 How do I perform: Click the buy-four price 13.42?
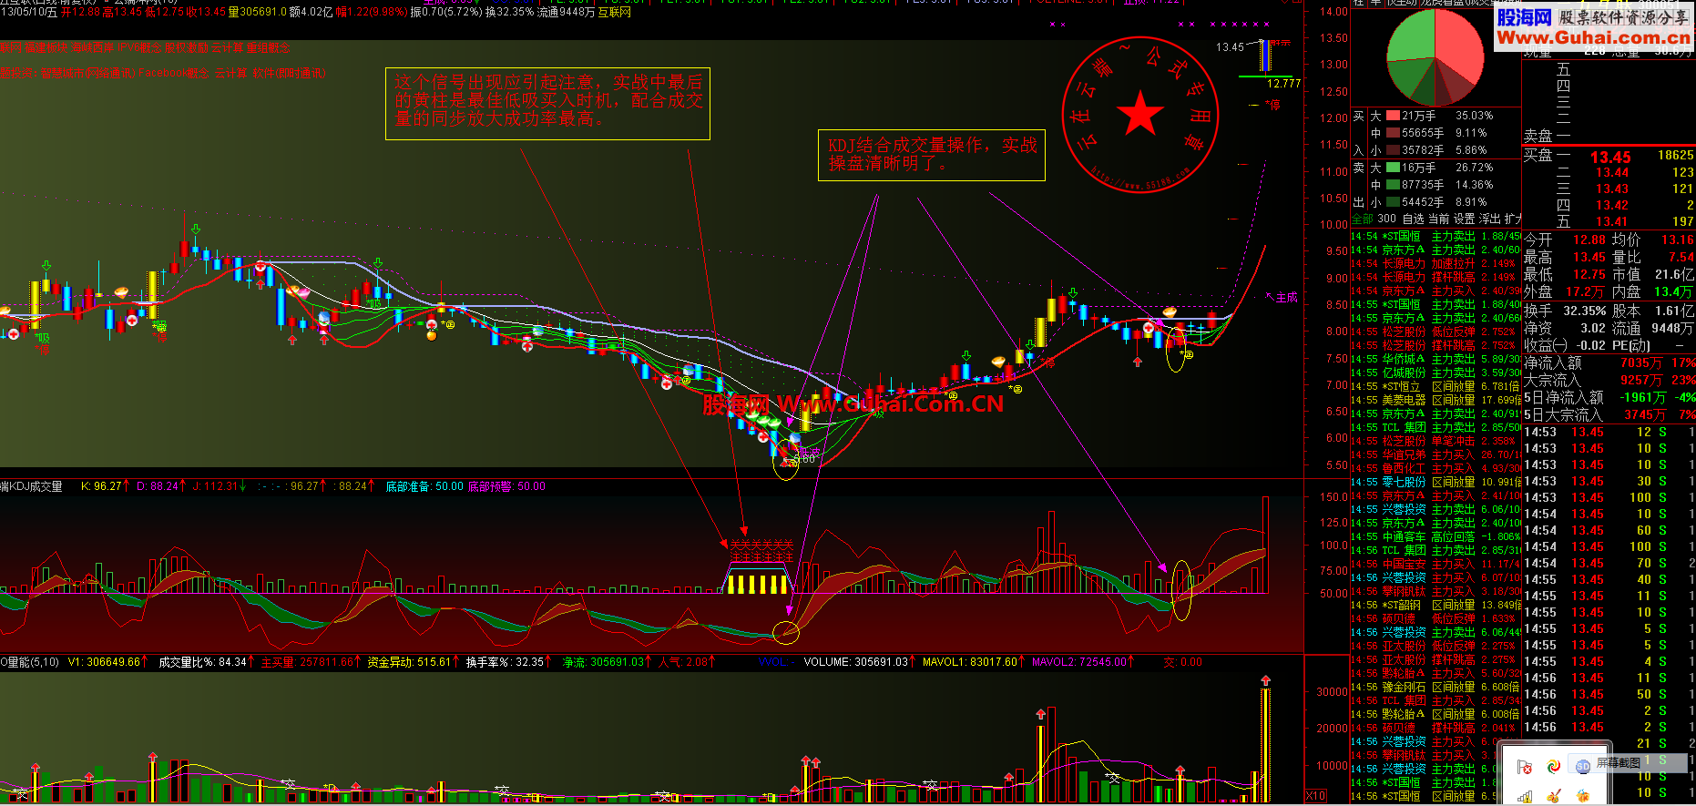click(x=1612, y=205)
